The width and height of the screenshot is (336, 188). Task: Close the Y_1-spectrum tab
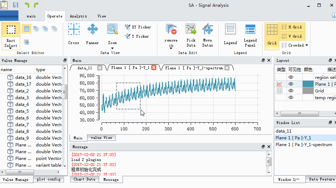pyautogui.click(x=227, y=68)
